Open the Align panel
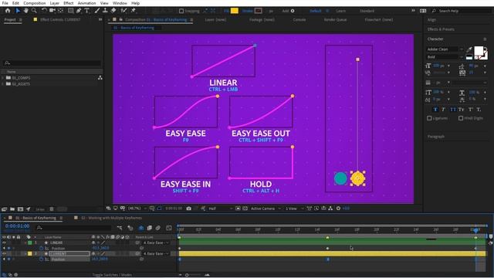The width and height of the screenshot is (494, 278). tap(431, 20)
